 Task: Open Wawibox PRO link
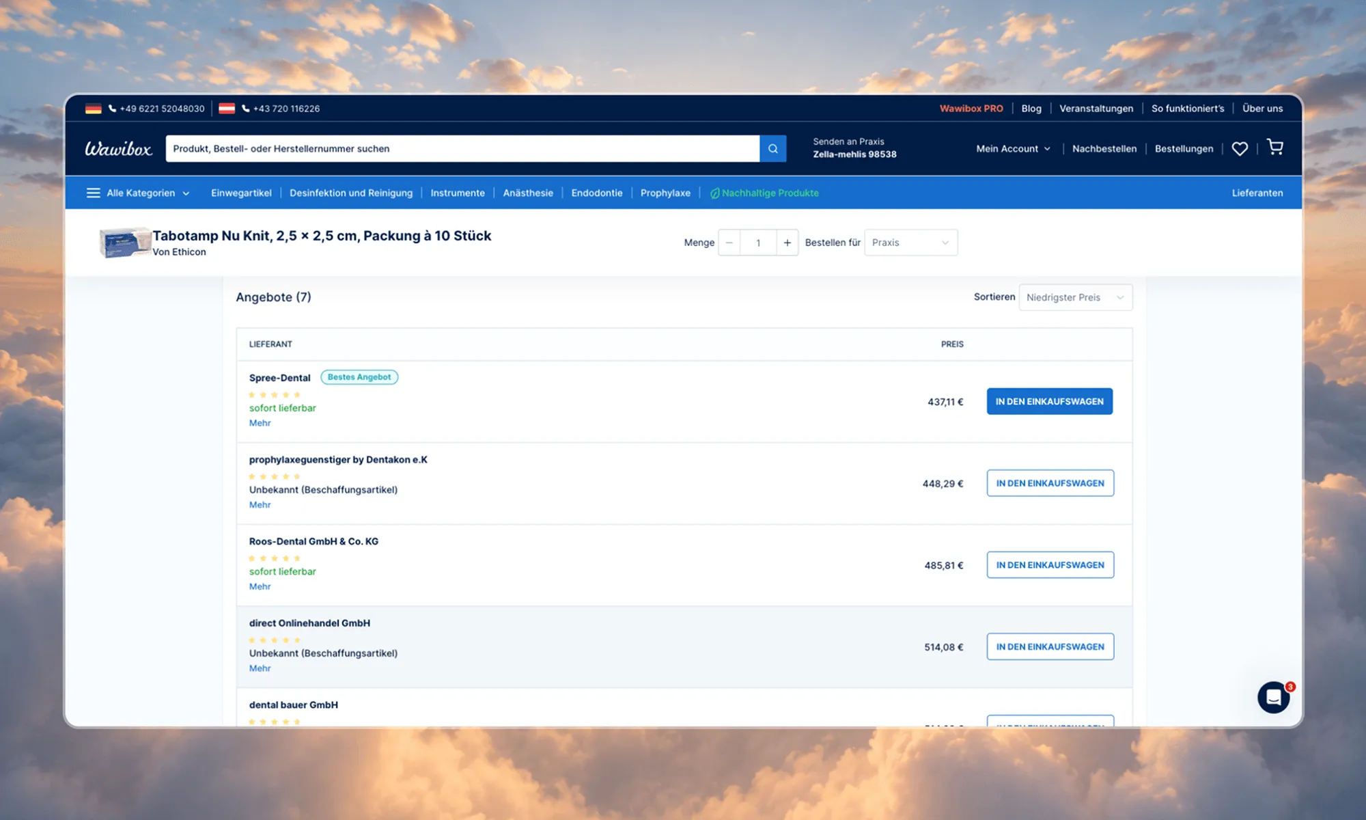tap(971, 109)
